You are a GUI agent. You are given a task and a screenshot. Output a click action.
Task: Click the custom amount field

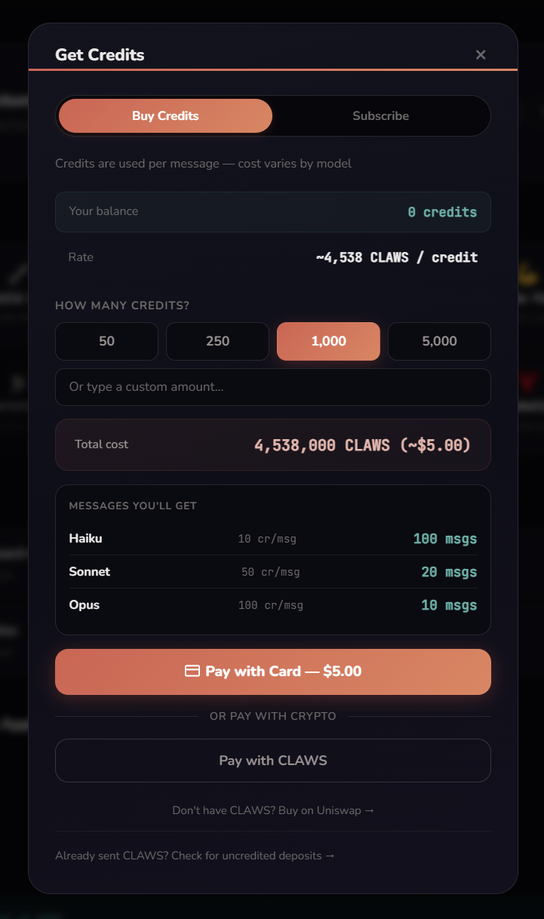272,387
